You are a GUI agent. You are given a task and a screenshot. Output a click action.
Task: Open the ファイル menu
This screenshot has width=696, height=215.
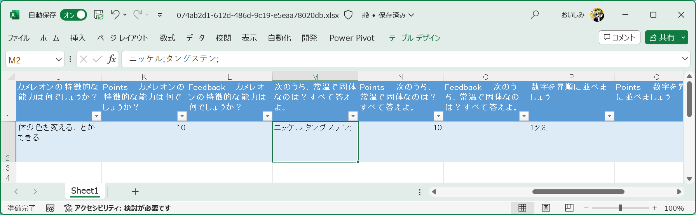pyautogui.click(x=18, y=38)
